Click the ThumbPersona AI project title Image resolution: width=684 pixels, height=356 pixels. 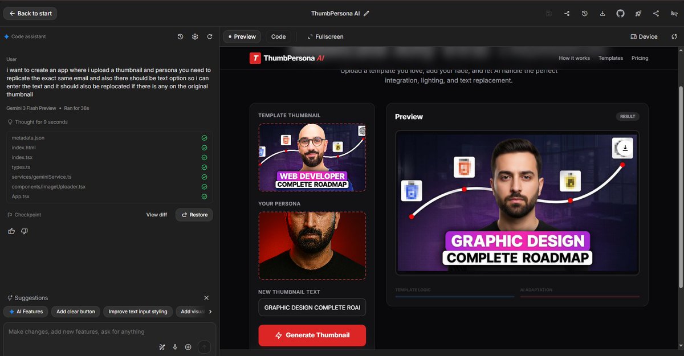click(x=336, y=13)
